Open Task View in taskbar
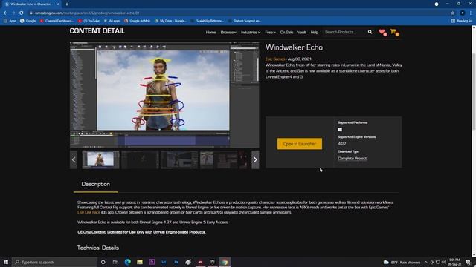The height and width of the screenshot is (267, 476). (115, 262)
